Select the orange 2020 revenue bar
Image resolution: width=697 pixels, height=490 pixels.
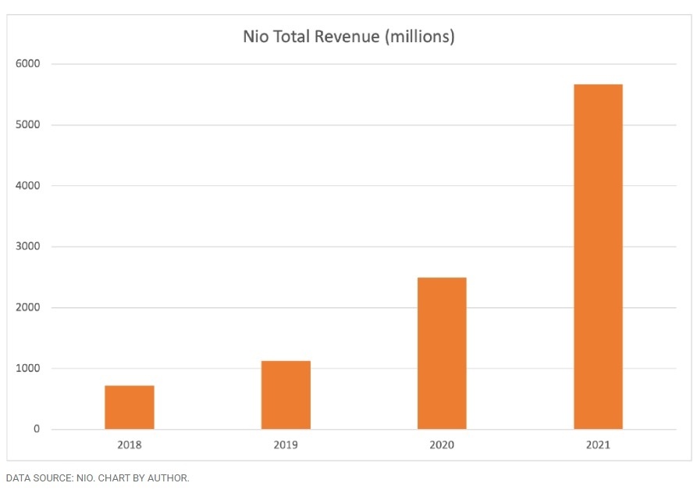(x=442, y=353)
